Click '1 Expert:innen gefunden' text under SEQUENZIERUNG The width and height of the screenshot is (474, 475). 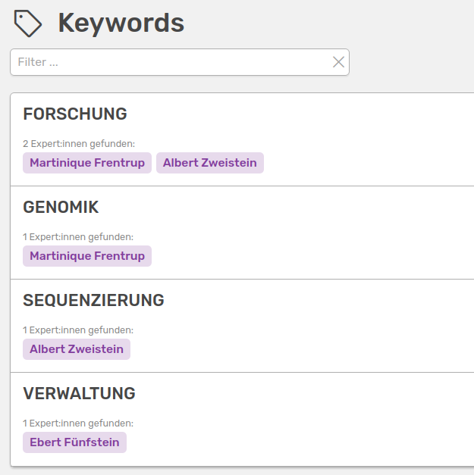78,330
